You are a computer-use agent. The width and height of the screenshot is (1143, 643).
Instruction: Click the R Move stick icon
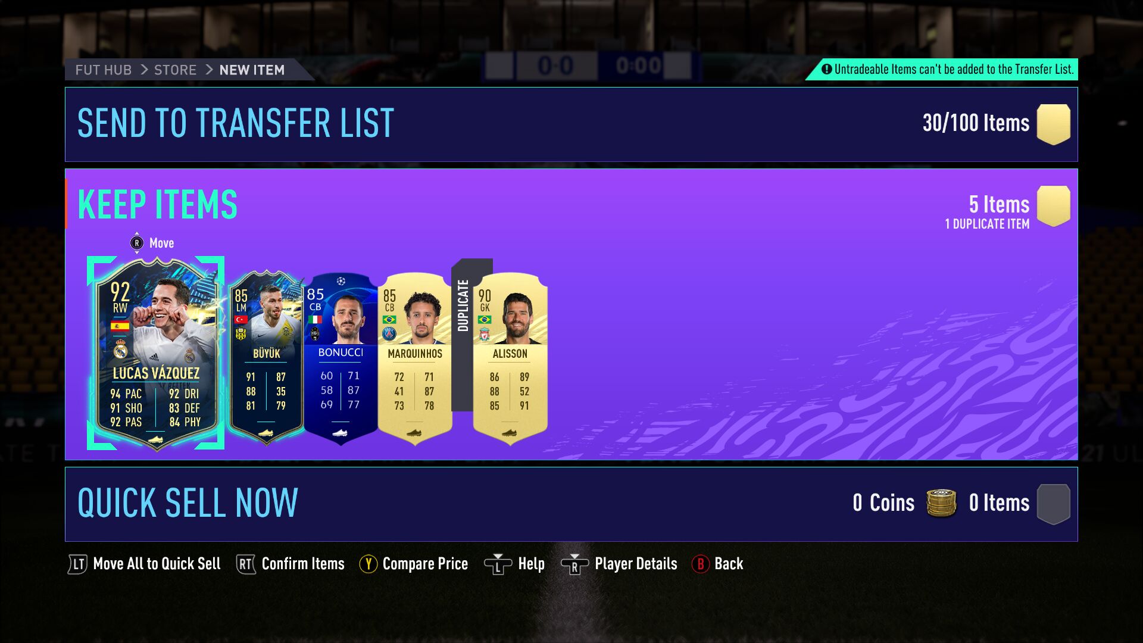click(x=137, y=243)
